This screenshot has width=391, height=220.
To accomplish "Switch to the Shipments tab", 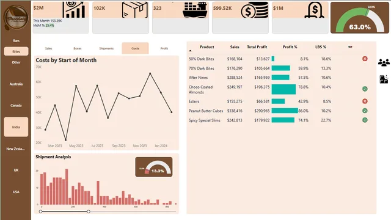I will [106, 48].
